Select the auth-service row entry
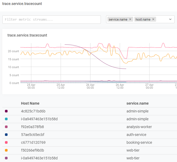The height and width of the screenshot is (162, 177). [136, 135]
